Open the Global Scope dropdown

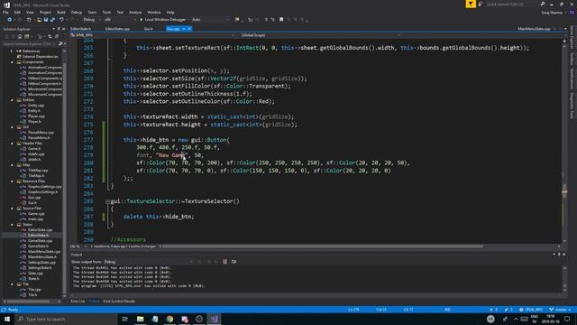pyautogui.click(x=320, y=35)
